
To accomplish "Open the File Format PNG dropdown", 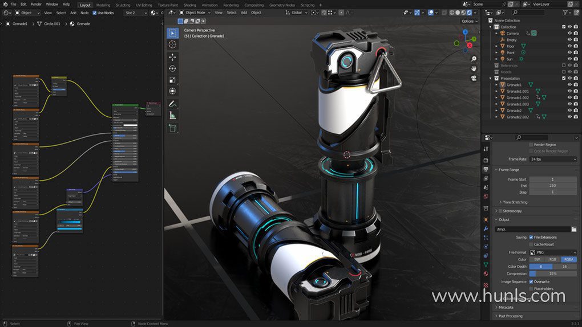I will click(x=553, y=252).
